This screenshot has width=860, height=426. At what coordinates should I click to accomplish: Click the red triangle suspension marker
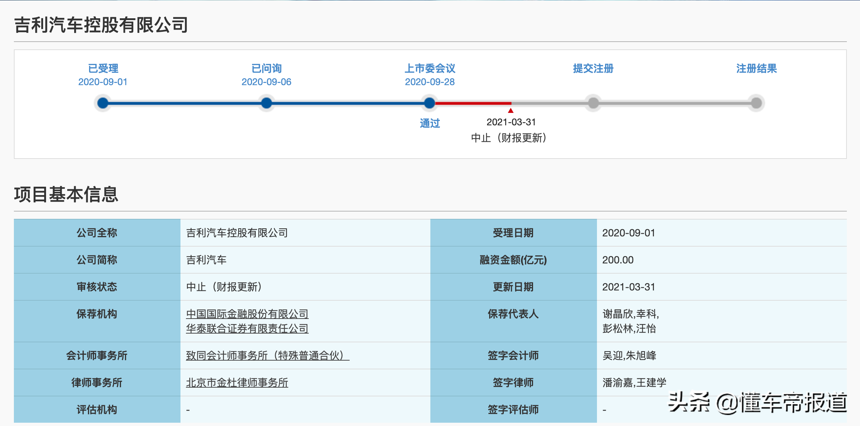tap(511, 110)
